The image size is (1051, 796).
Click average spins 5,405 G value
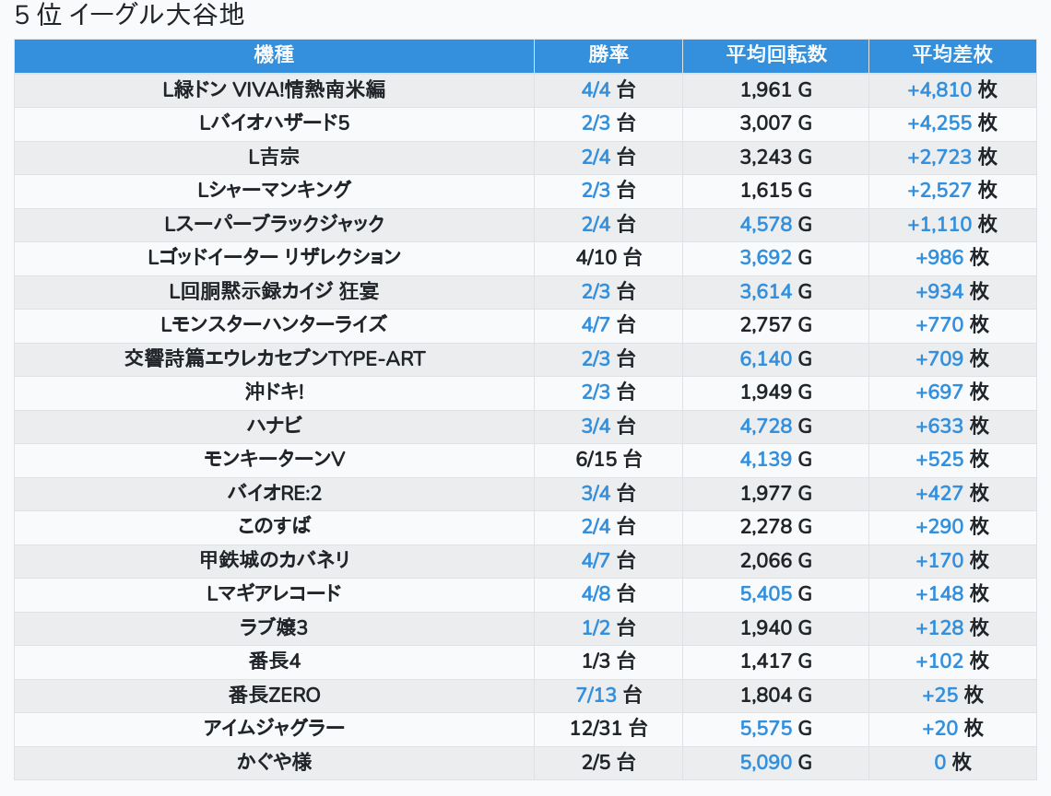click(x=775, y=593)
